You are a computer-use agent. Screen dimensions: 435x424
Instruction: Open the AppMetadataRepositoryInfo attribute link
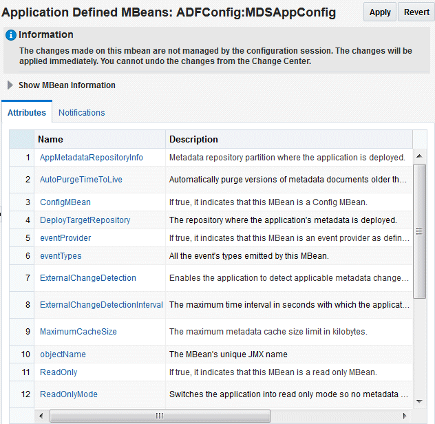click(92, 158)
